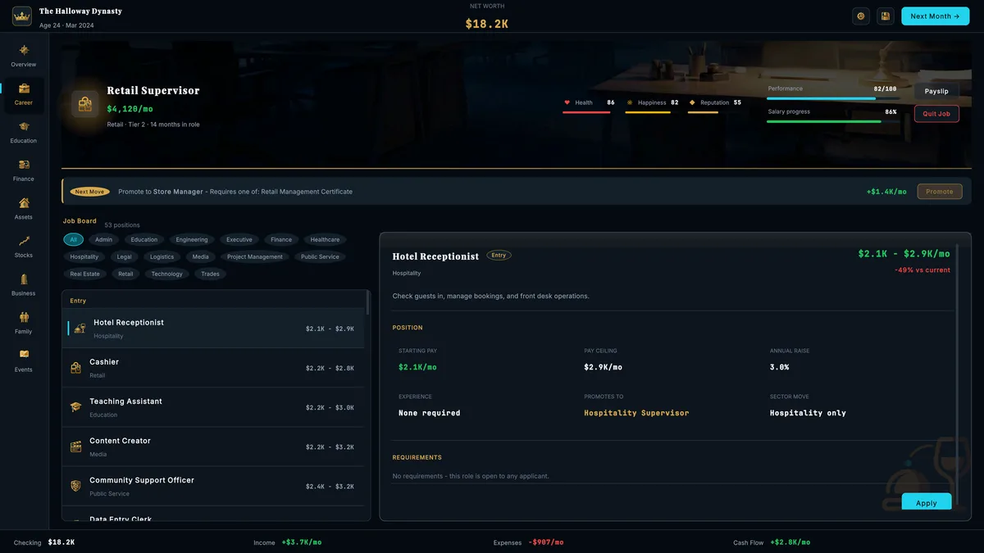Click the Cashier row icon
Viewport: 984px width, 553px height.
(x=75, y=368)
